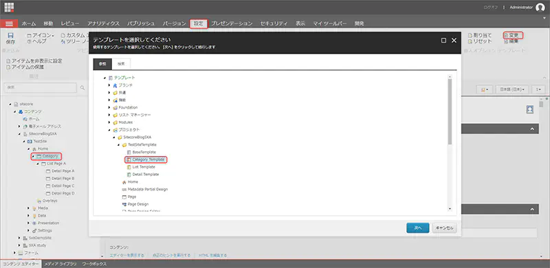Switch to the 設定 ribbon tab
Viewport: 550px width, 268px height.
(199, 23)
